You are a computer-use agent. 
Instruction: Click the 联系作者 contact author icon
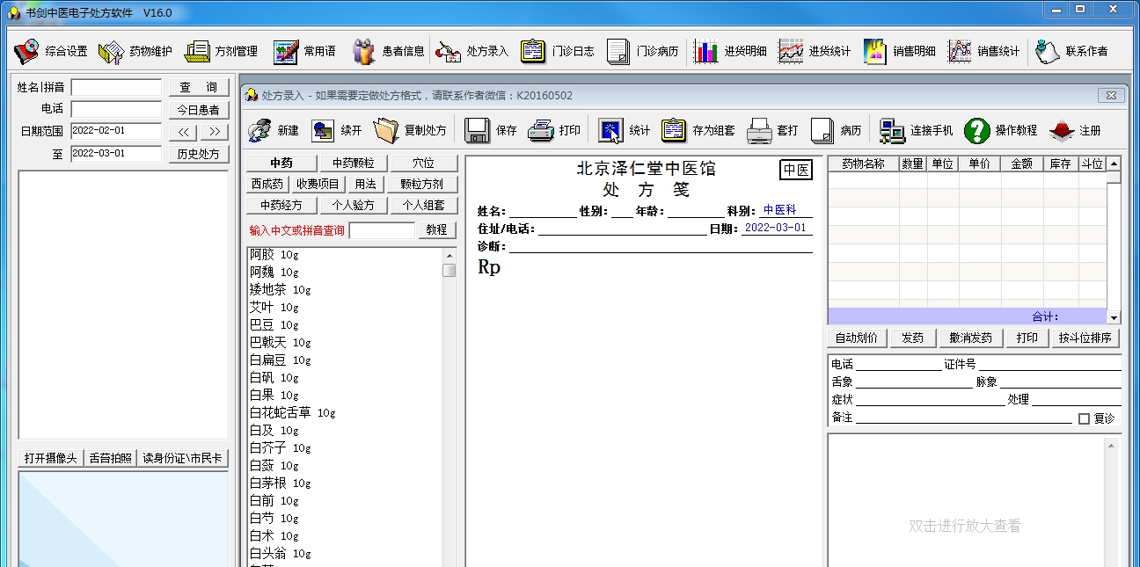pos(1066,50)
